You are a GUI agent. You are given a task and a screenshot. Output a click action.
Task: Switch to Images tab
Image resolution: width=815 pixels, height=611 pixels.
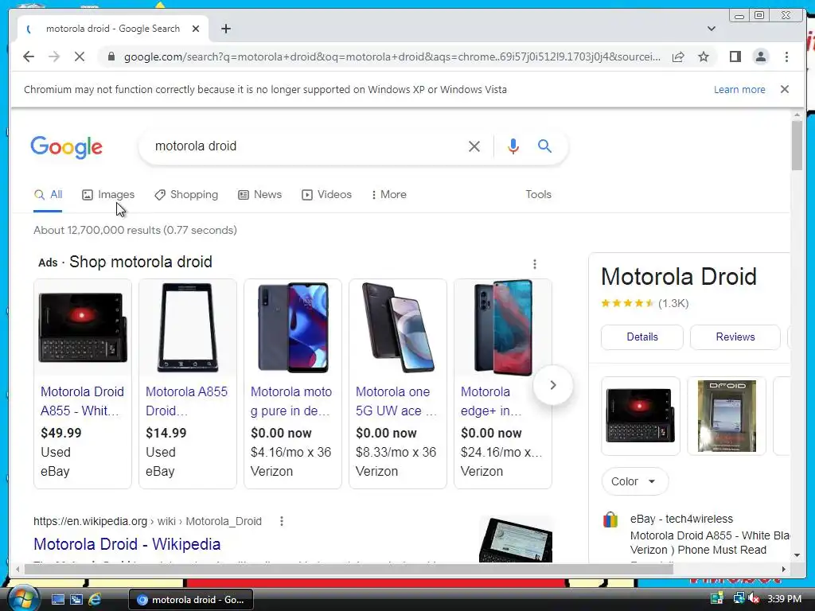108,195
